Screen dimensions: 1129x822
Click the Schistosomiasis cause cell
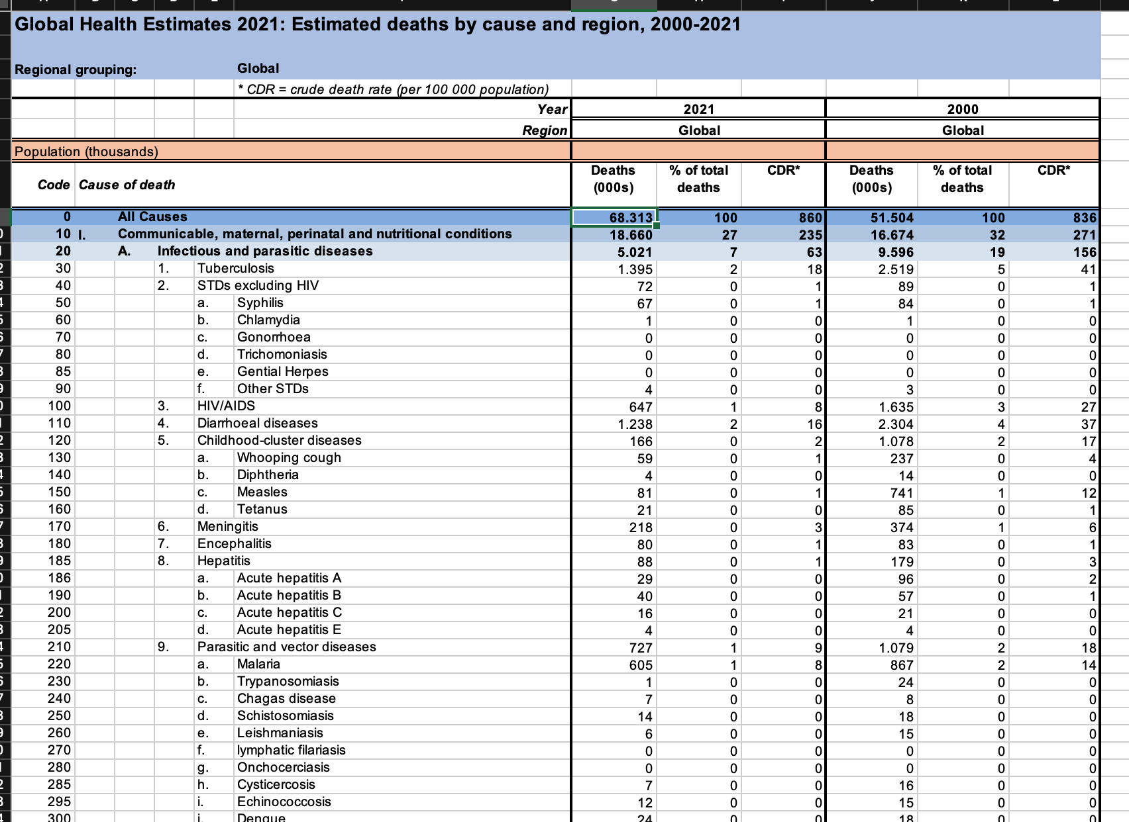pos(286,715)
